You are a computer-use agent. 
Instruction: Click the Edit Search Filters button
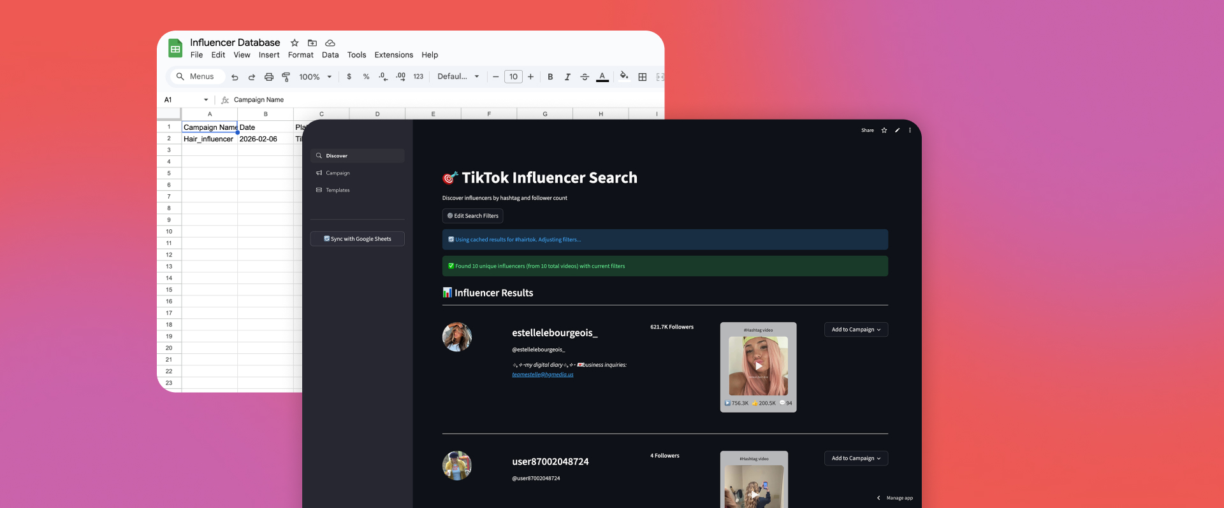point(472,216)
